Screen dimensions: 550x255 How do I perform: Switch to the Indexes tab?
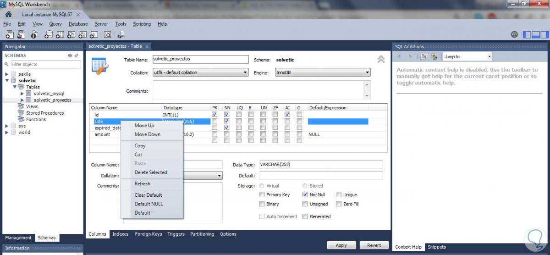pos(121,234)
